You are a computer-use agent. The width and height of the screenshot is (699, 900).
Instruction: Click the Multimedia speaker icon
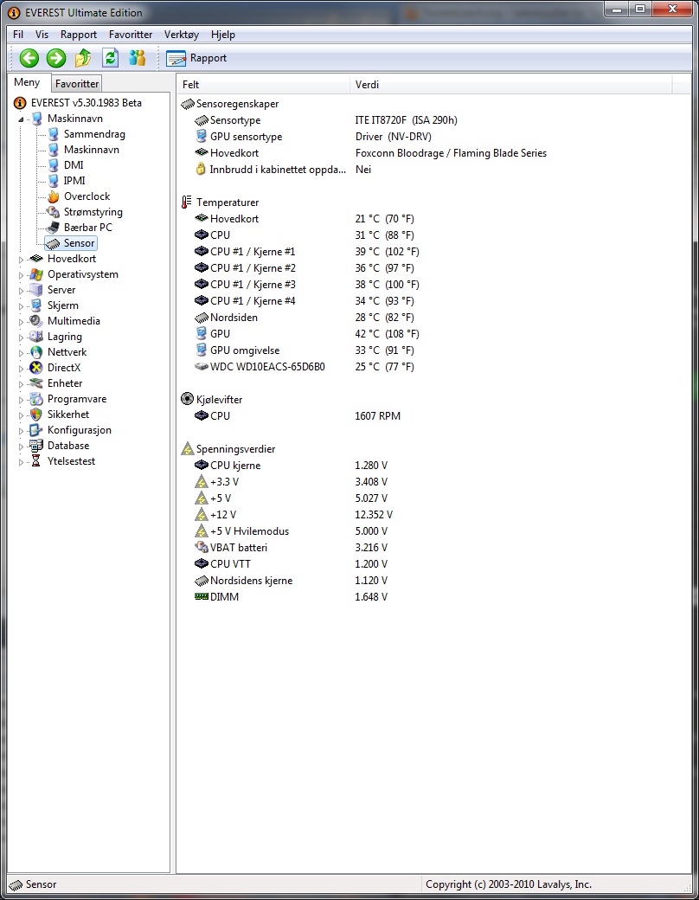pyautogui.click(x=36, y=321)
